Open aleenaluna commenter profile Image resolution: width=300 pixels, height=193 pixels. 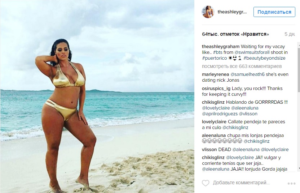point(214,136)
